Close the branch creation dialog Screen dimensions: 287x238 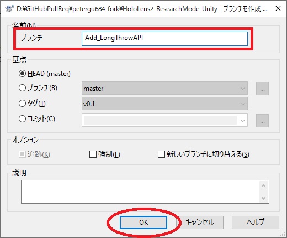click(278, 8)
